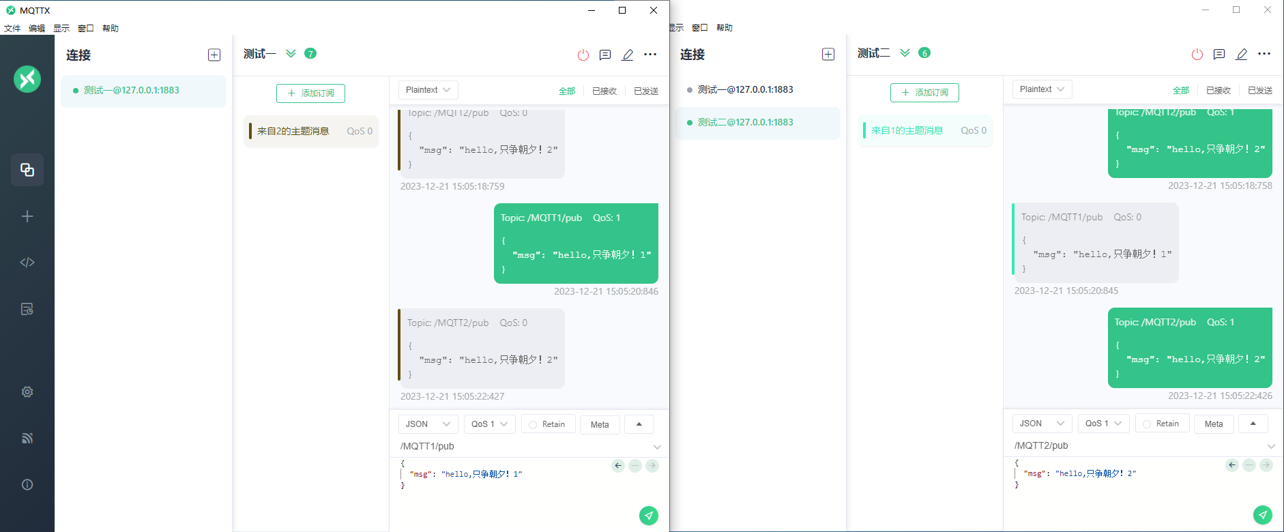Image resolution: width=1284 pixels, height=532 pixels.
Task: Open more options menu for 测试二
Action: coord(1264,54)
